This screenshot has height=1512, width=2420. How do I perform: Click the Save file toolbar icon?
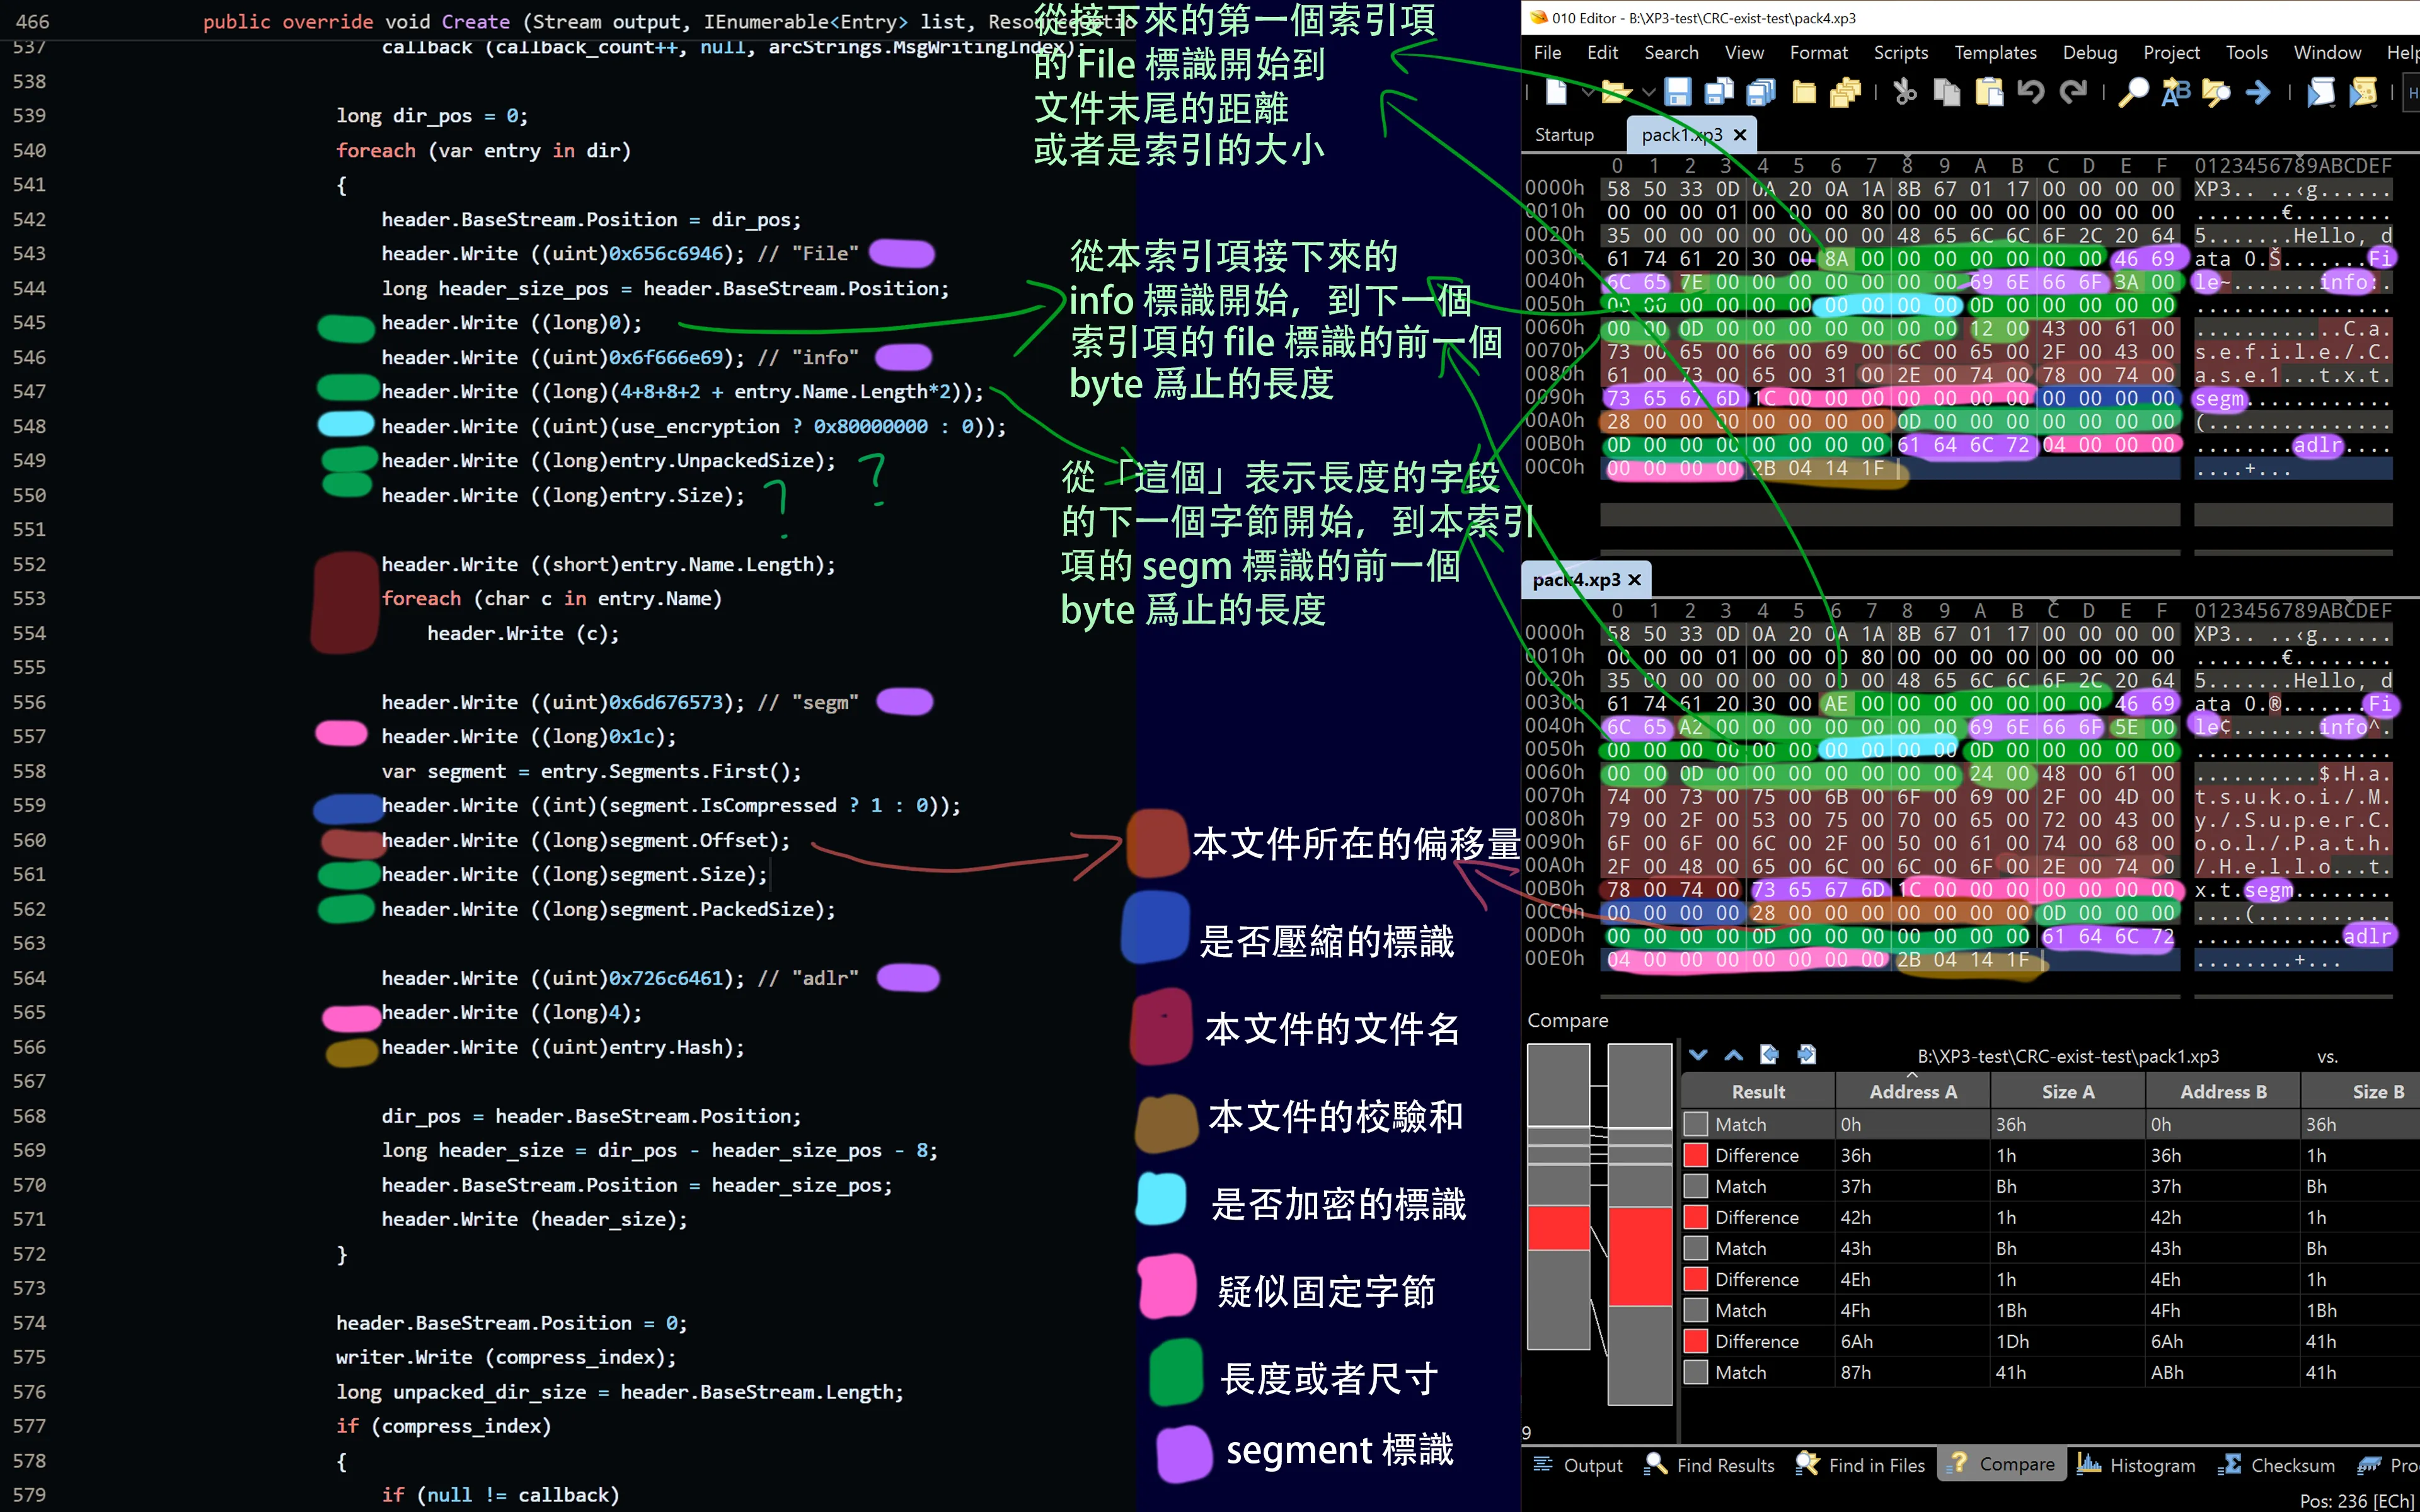coord(1677,93)
